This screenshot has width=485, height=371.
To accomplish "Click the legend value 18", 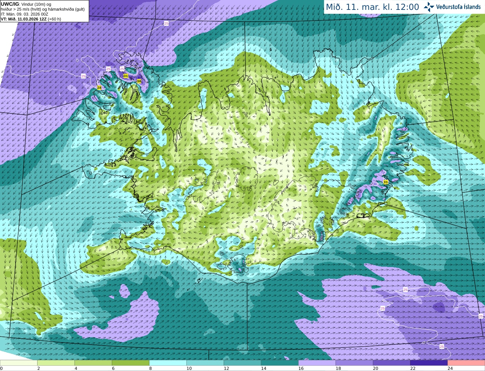I will [x=338, y=368].
